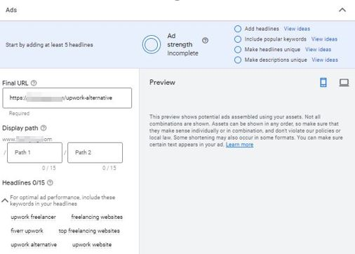The image size is (355, 254).
Task: Select the Add headlines radio circle
Action: [238, 29]
